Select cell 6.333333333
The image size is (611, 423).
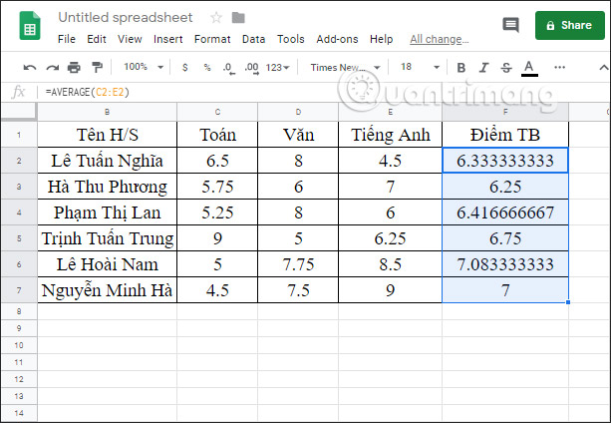(505, 161)
